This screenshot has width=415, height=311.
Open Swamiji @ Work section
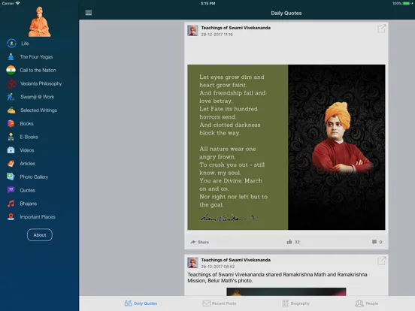[x=38, y=97]
